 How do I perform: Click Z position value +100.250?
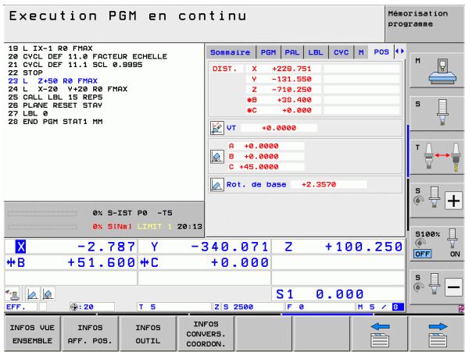point(363,247)
